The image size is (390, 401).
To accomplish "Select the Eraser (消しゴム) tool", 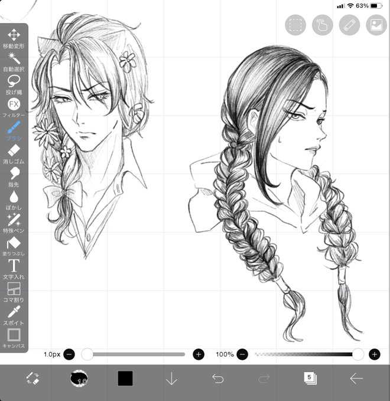I will pos(14,155).
